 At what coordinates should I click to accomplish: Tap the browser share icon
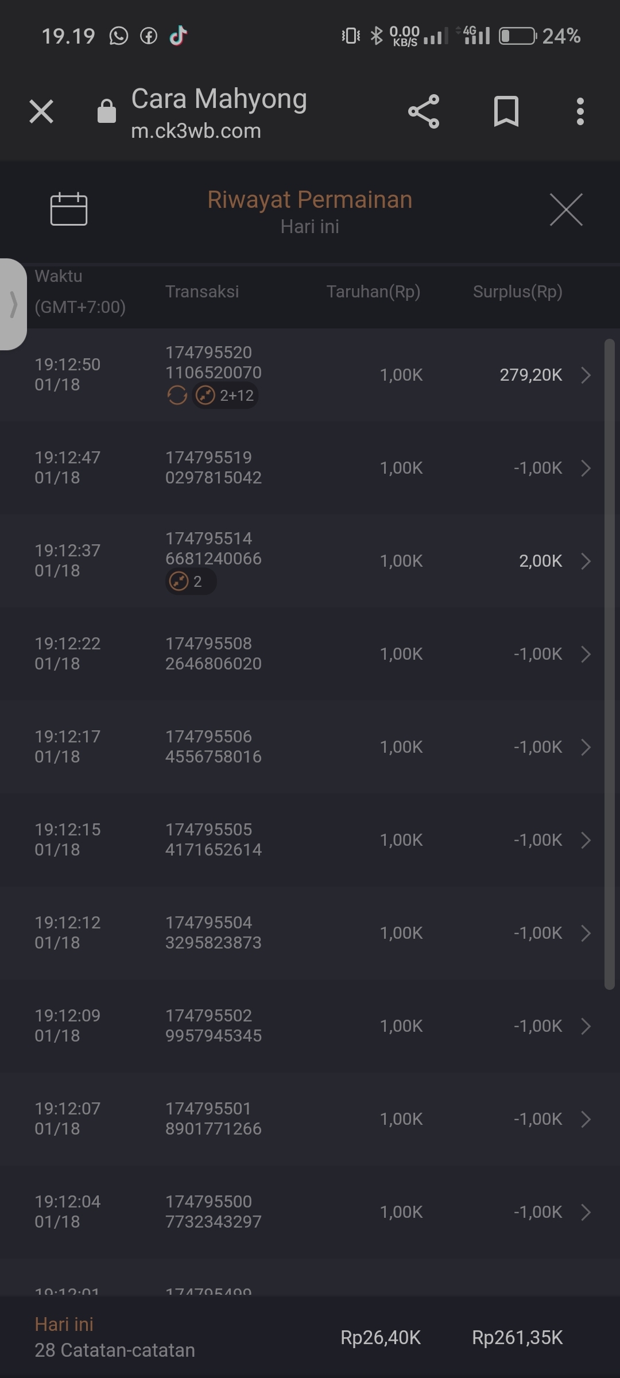(x=424, y=111)
